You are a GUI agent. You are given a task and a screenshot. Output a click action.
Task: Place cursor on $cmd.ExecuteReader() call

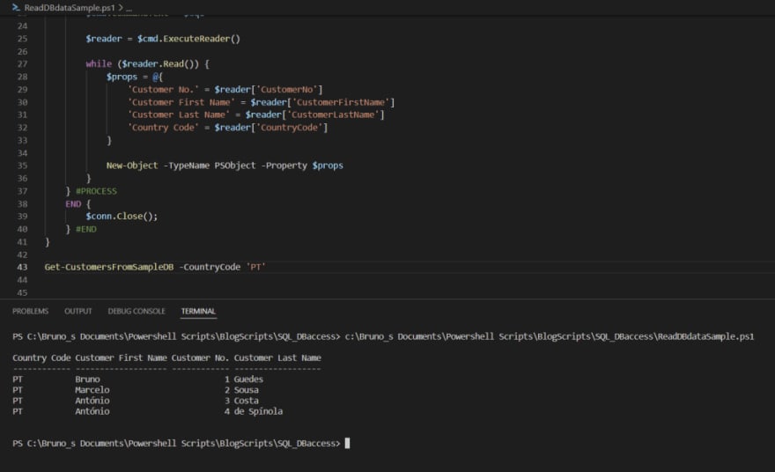coord(188,39)
